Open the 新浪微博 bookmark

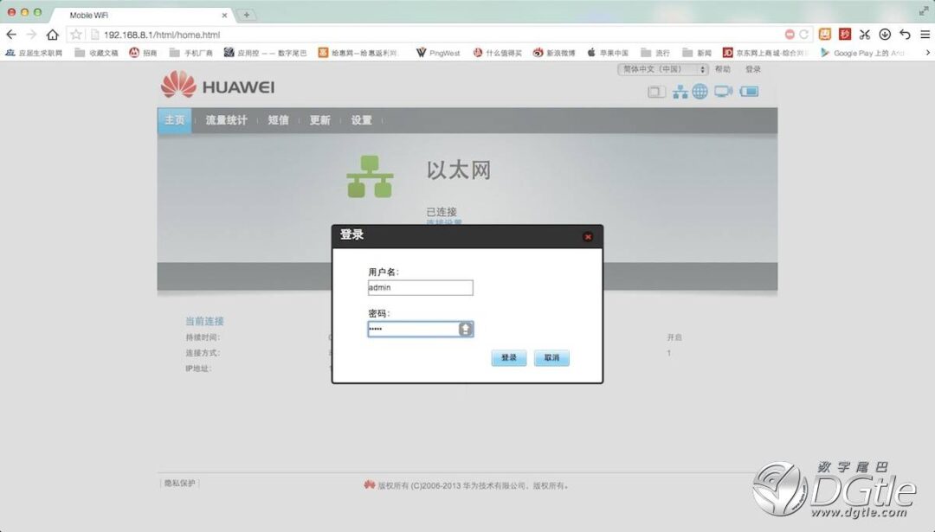pos(554,53)
